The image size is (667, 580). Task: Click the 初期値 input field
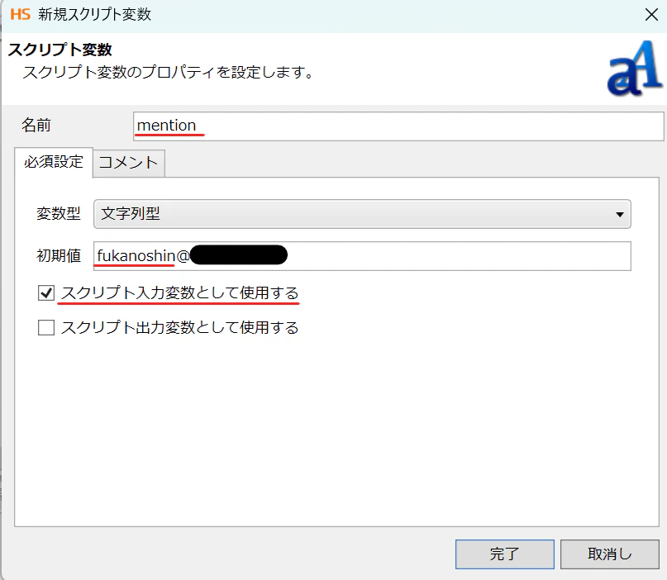click(x=362, y=256)
